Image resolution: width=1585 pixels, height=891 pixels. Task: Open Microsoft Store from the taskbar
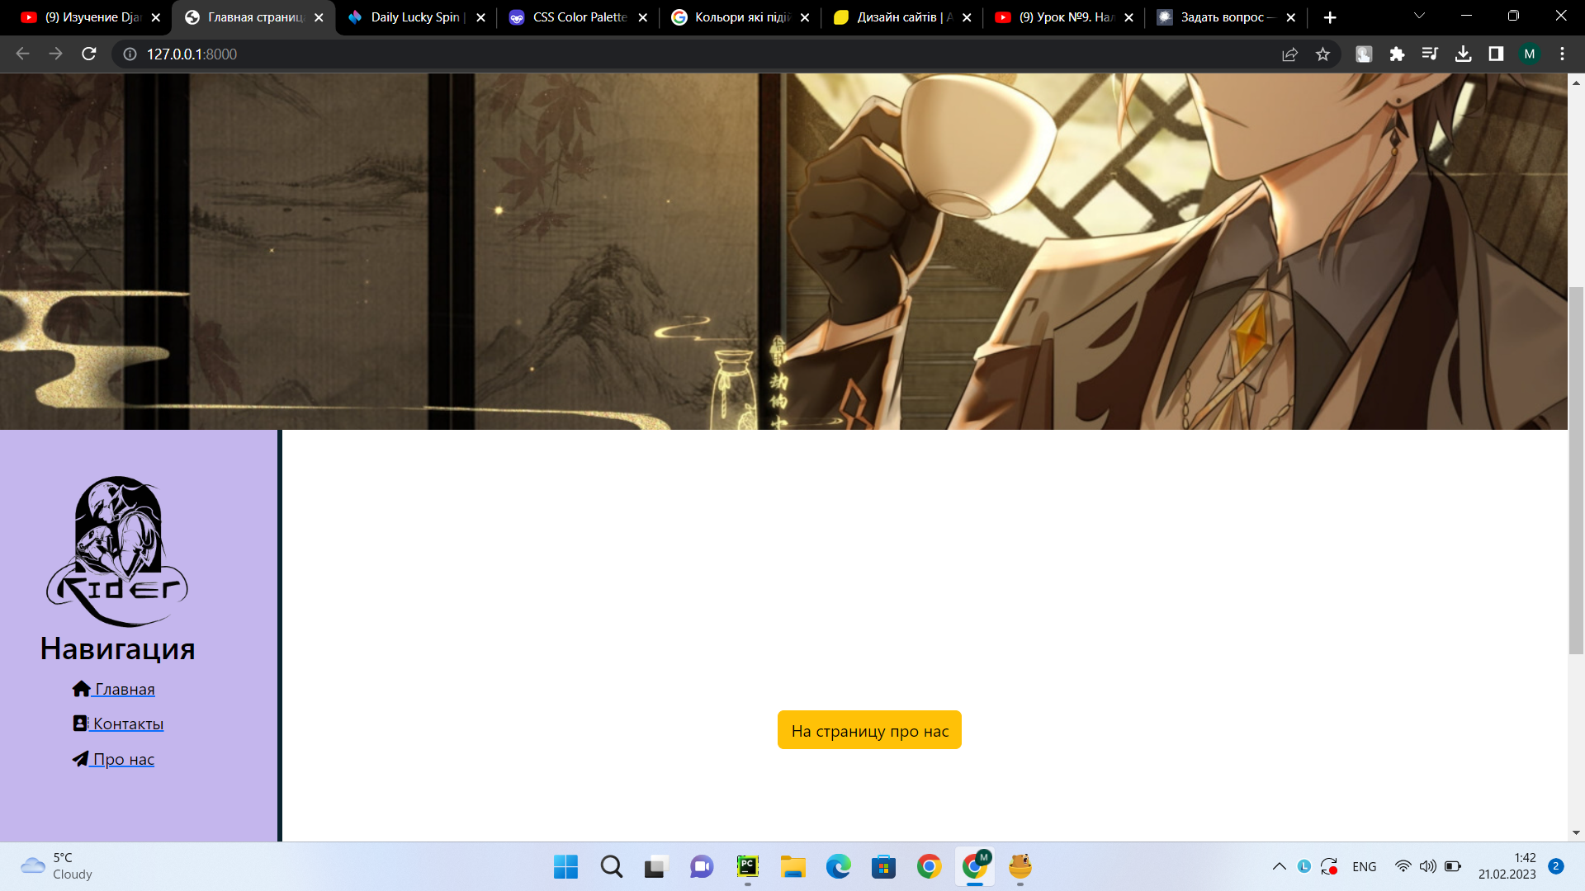pyautogui.click(x=883, y=866)
